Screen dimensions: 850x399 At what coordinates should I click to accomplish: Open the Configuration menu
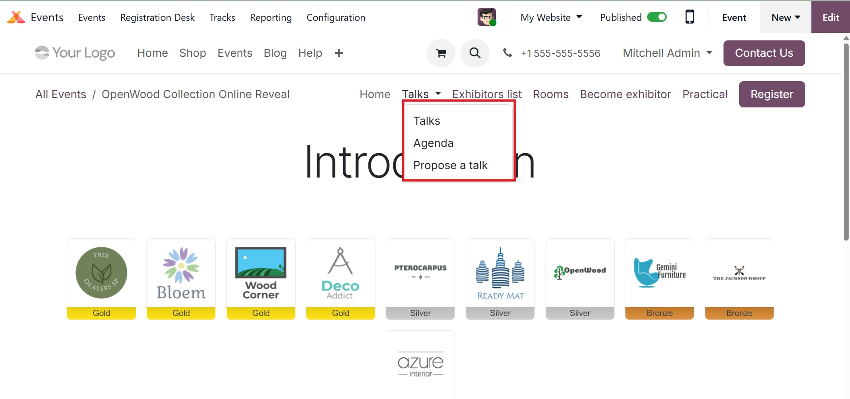coord(336,17)
